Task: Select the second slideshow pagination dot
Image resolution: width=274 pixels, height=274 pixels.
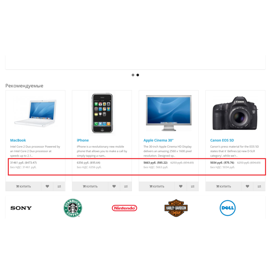Action: pyautogui.click(x=138, y=75)
